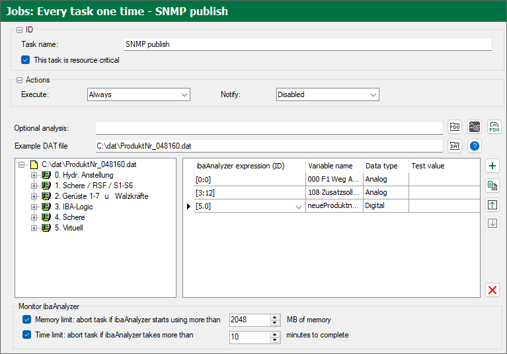
Task: Expand the 0. Hydr. Anstellung node
Action: (34, 176)
